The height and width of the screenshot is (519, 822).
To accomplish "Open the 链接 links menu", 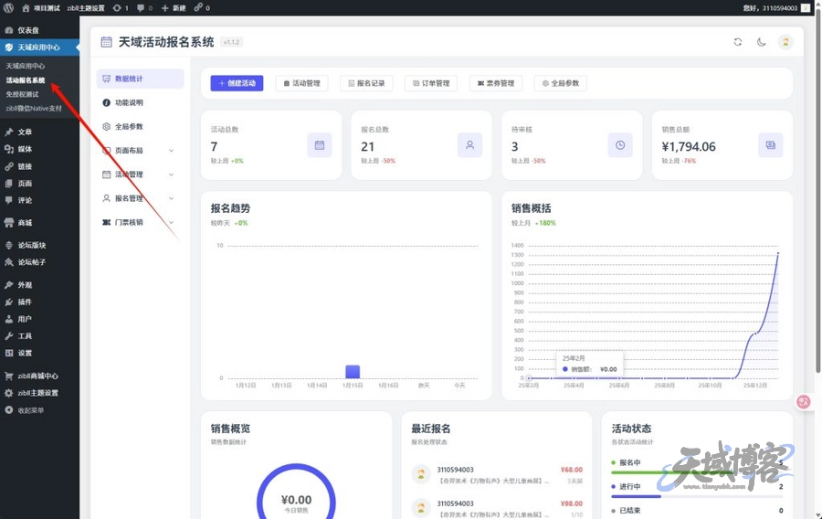I will (39, 166).
